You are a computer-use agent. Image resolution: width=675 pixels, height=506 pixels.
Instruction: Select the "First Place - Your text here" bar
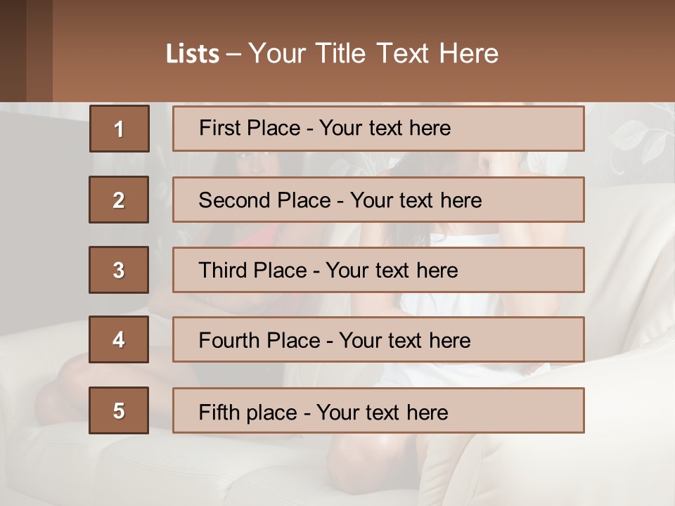[x=378, y=129]
